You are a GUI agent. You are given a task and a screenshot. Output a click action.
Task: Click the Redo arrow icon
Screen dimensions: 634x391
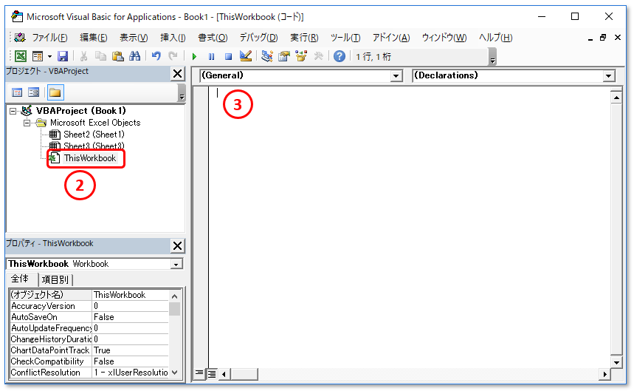pos(173,56)
